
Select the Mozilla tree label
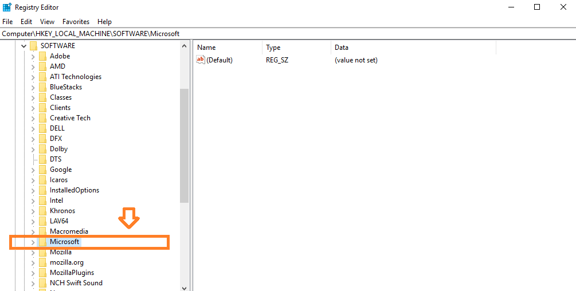[x=61, y=253]
